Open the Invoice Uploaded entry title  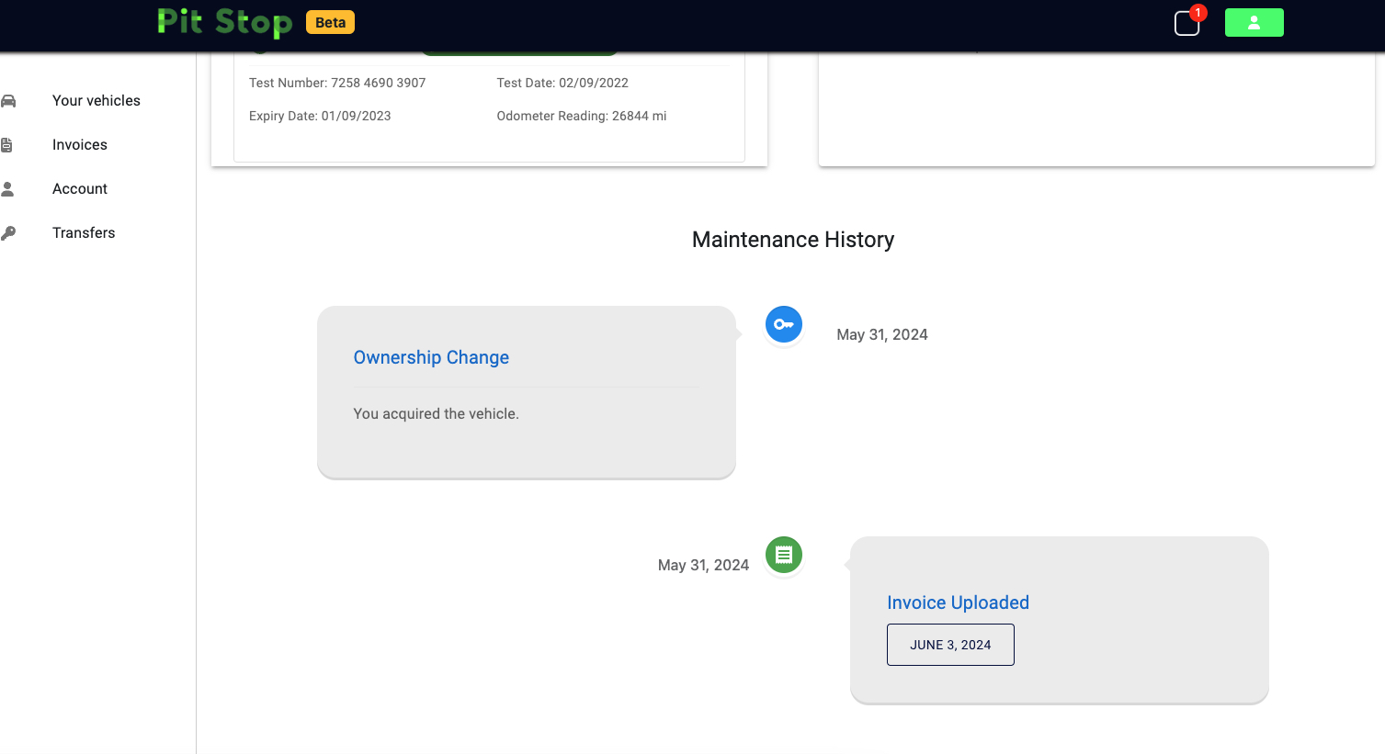click(x=958, y=602)
